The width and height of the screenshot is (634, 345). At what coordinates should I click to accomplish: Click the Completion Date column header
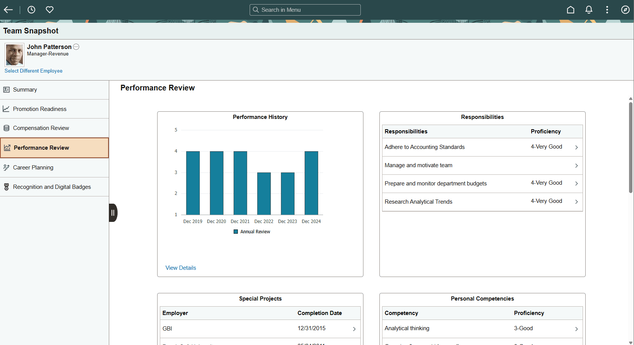(x=320, y=313)
